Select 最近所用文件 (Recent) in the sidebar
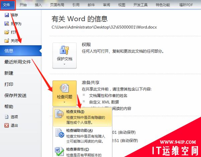The width and height of the screenshot is (201, 157). [x=17, y=62]
